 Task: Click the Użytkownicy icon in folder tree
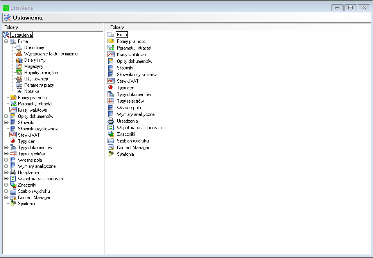[19, 79]
